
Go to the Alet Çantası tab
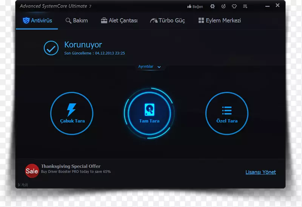(119, 20)
